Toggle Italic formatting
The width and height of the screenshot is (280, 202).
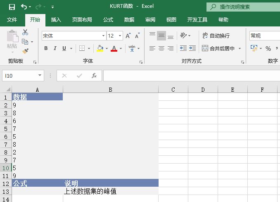[x=55, y=48]
